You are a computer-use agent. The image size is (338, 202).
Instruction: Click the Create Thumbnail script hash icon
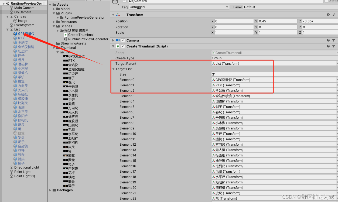118,46
